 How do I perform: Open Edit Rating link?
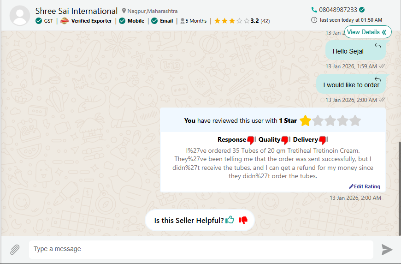coord(365,186)
